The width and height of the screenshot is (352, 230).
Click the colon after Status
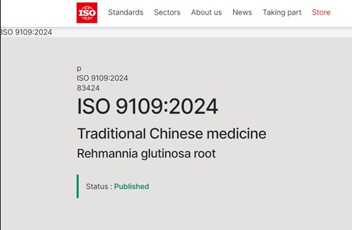111,187
